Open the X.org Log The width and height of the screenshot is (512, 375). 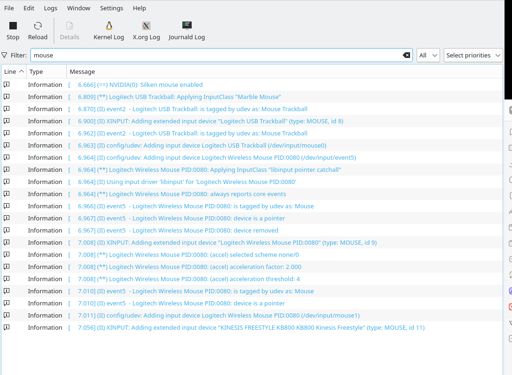pos(146,31)
